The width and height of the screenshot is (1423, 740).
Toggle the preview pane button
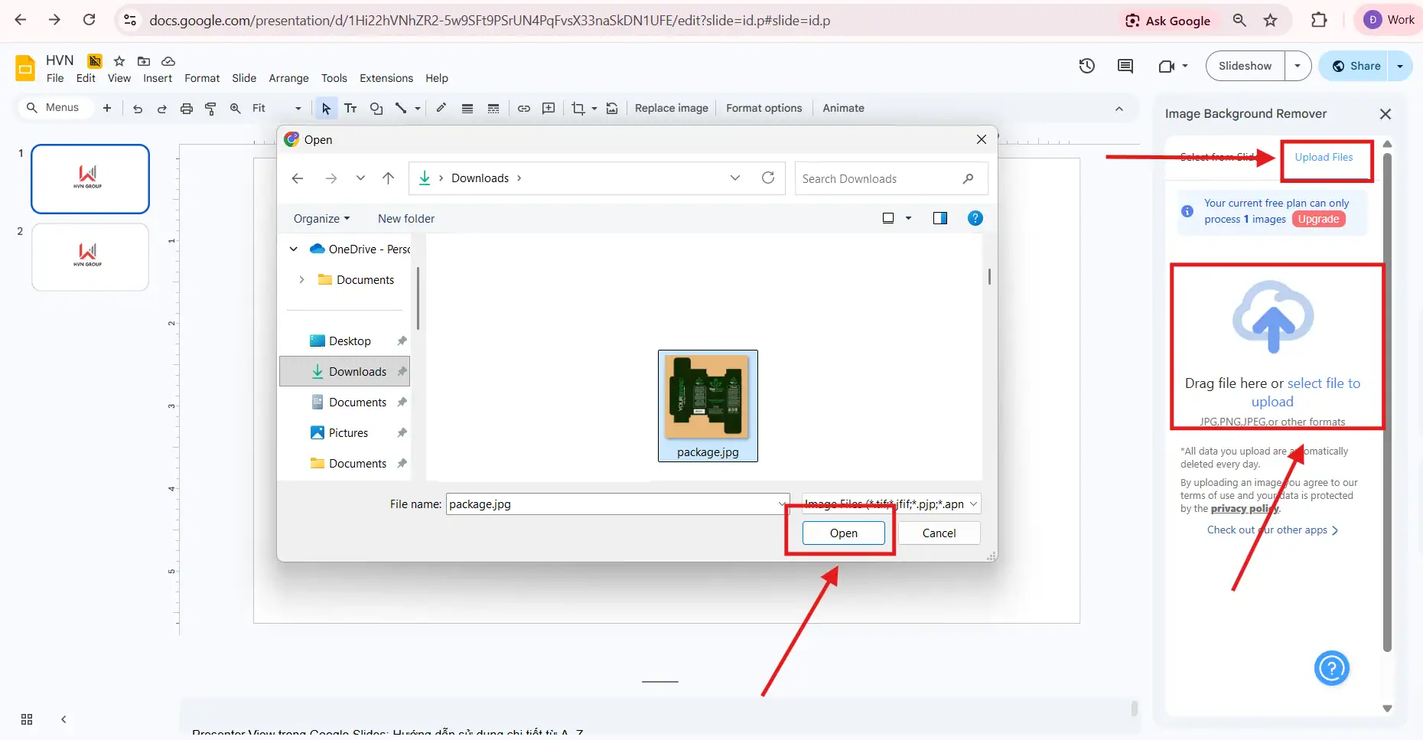[x=940, y=218]
